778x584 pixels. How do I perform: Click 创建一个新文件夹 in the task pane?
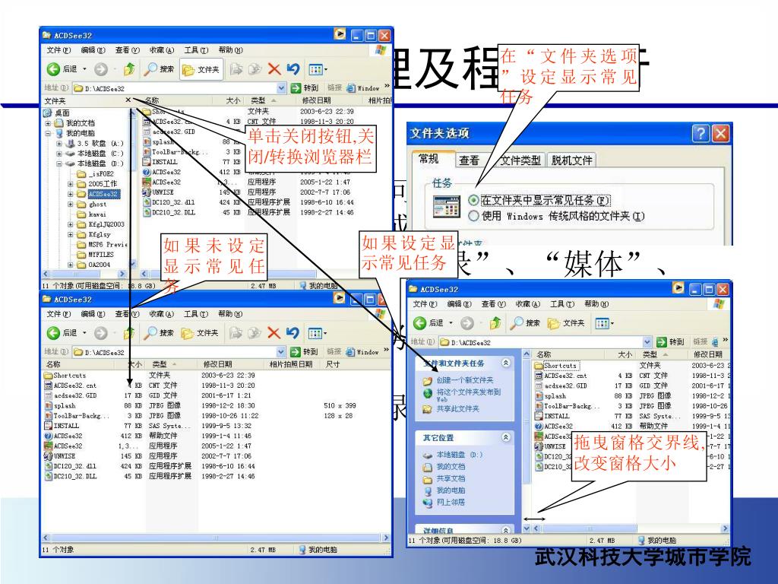tap(464, 380)
